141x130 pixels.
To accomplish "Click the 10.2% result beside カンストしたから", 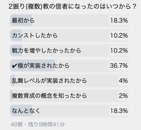I will pyautogui.click(x=119, y=36).
